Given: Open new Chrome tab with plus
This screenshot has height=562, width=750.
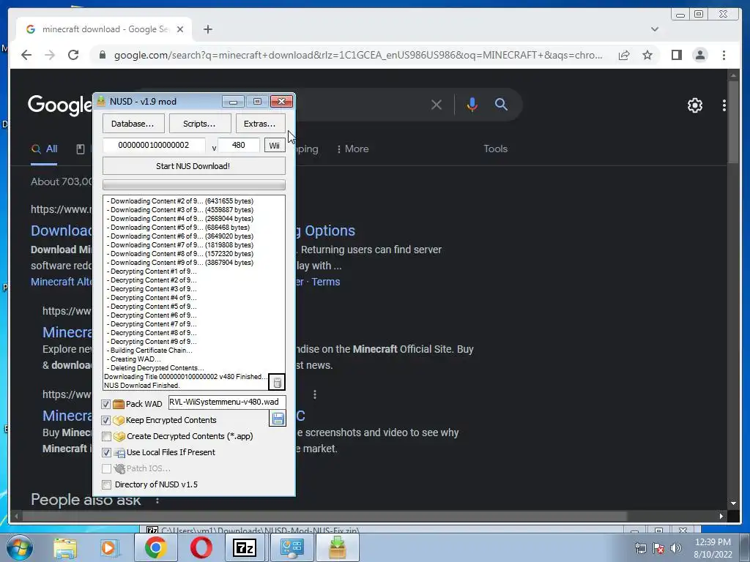Looking at the screenshot, I should pyautogui.click(x=207, y=29).
